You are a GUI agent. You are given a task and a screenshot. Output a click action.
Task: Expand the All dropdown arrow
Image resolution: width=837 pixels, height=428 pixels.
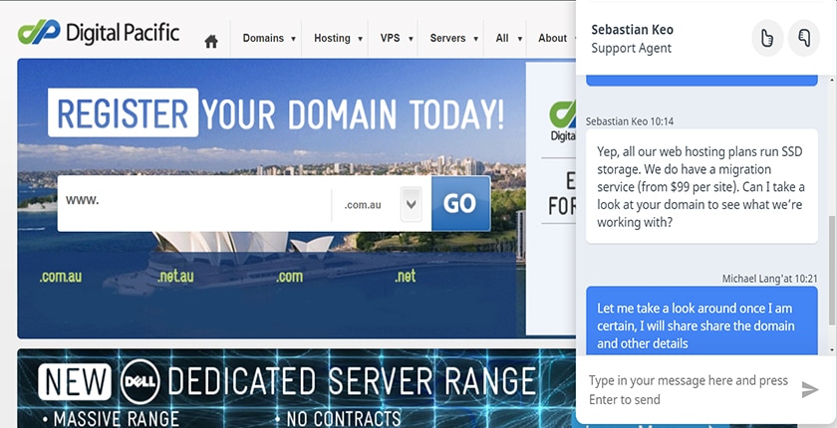pyautogui.click(x=519, y=39)
